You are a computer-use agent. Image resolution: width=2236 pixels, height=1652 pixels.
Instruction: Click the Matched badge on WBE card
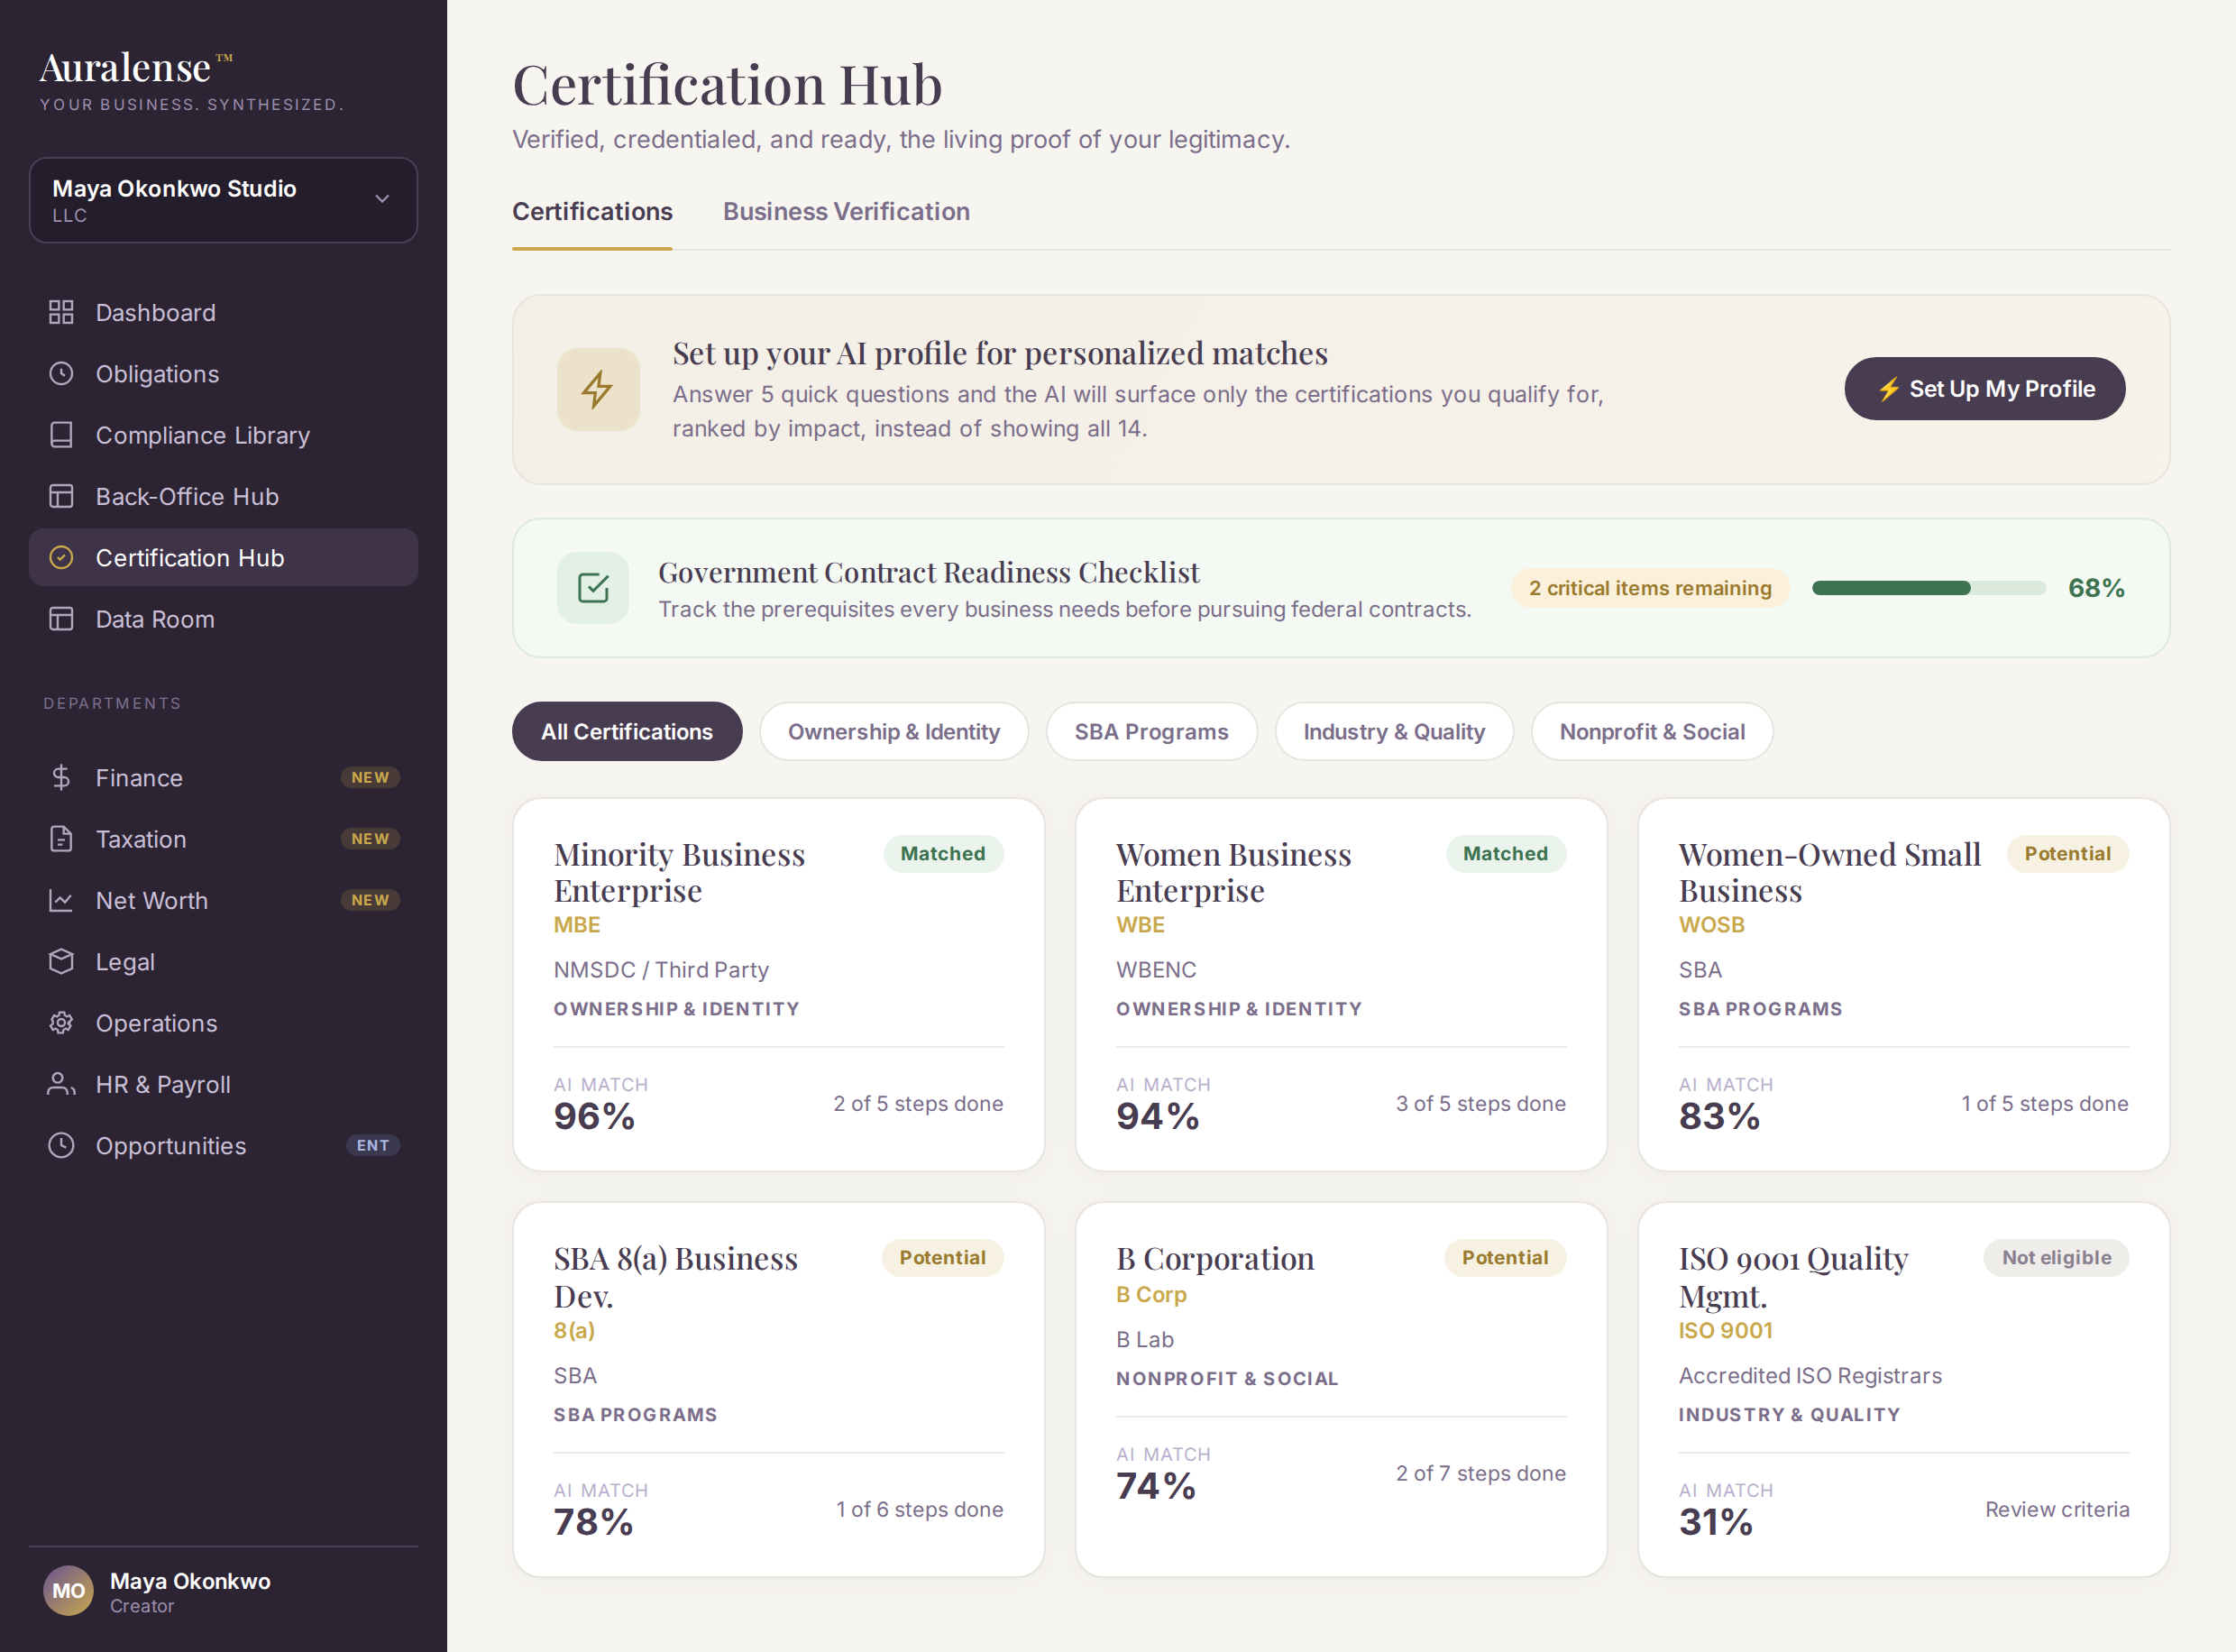coord(1506,854)
